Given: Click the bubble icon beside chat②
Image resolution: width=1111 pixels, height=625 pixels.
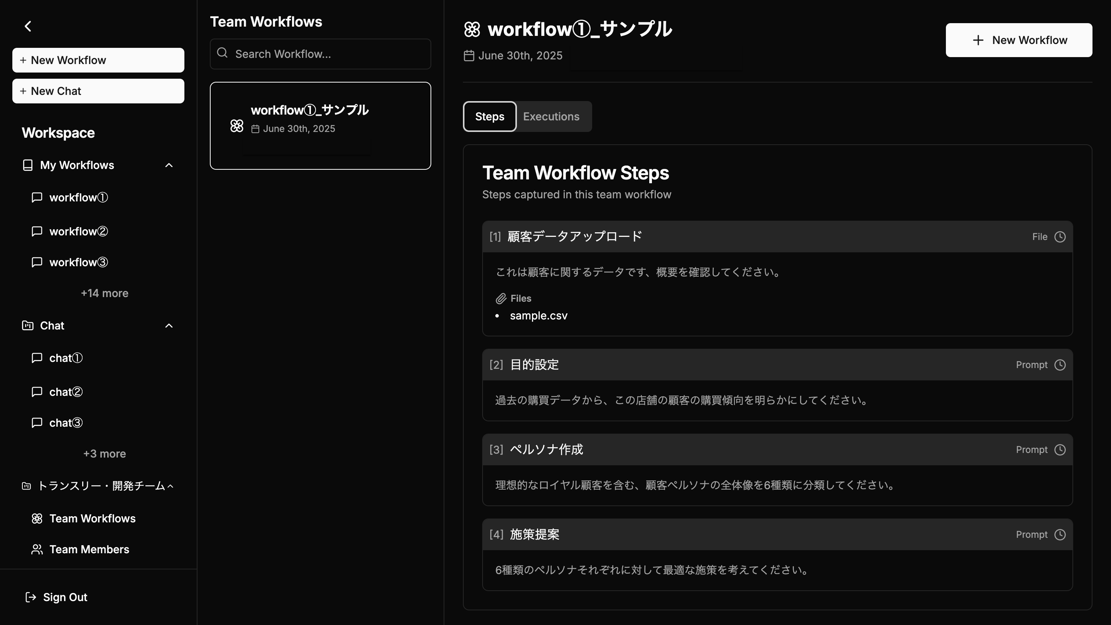Looking at the screenshot, I should coord(37,392).
